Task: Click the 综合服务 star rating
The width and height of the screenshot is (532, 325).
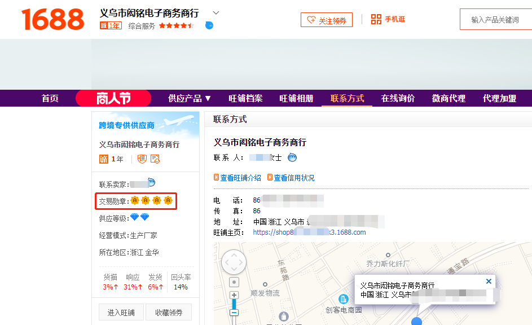Action: [x=177, y=25]
